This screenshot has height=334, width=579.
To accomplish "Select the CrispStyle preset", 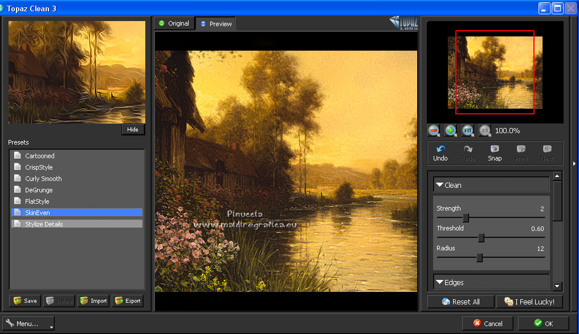I will [77, 167].
